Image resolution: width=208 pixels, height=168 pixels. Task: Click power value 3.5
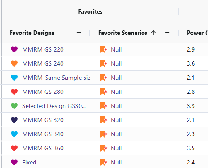pos(191,148)
